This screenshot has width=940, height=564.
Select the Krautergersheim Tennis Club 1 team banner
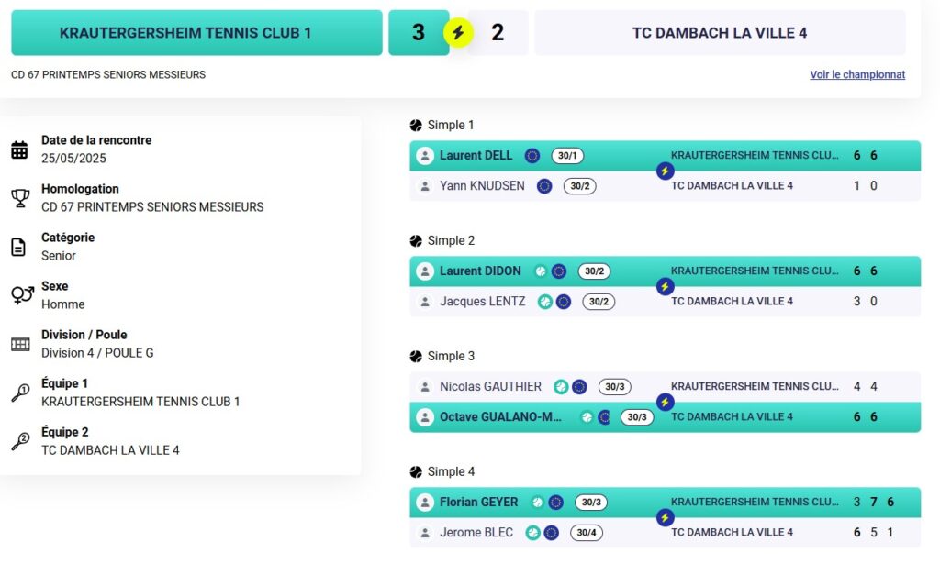(x=196, y=32)
